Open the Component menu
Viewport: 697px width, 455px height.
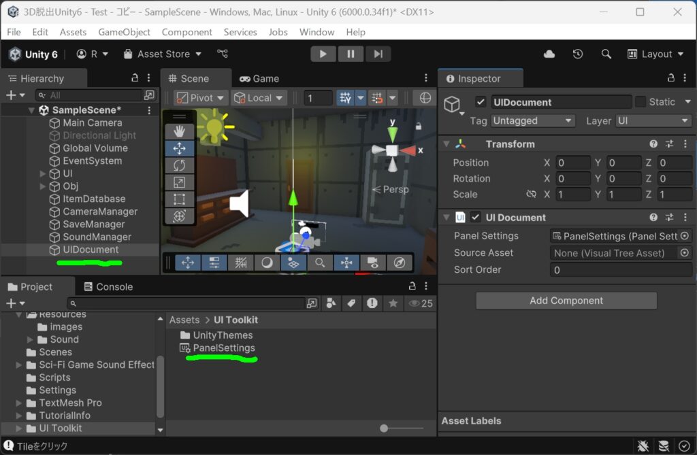(187, 32)
